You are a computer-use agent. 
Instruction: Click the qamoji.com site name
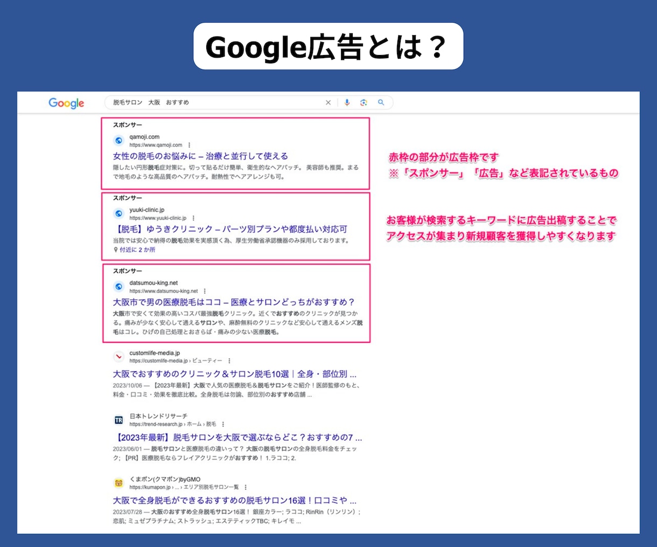tap(144, 137)
